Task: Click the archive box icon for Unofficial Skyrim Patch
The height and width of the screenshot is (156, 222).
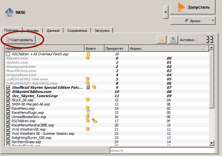Action: click(94, 87)
